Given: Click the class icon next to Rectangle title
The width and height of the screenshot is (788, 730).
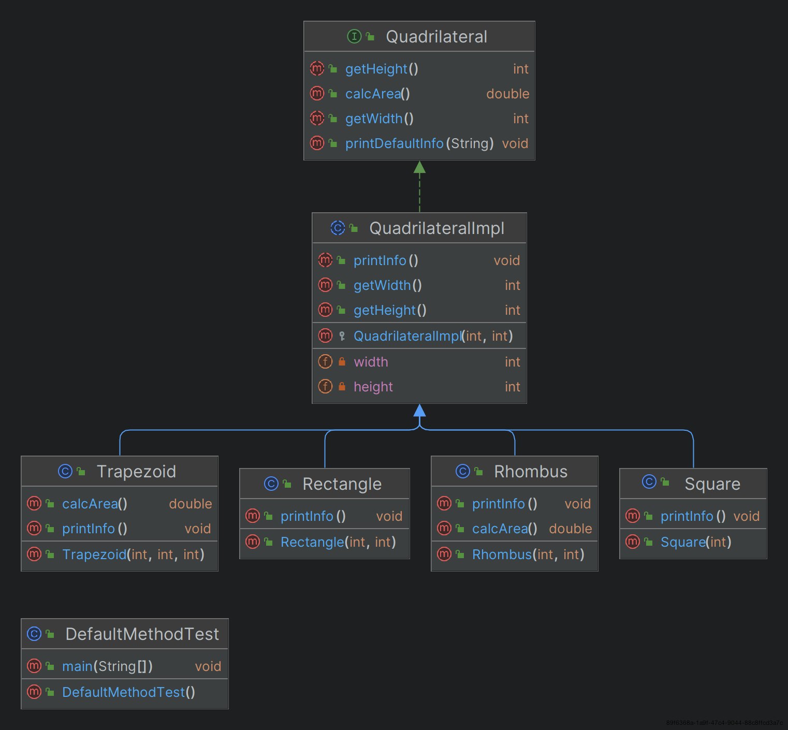Looking at the screenshot, I should pos(271,484).
